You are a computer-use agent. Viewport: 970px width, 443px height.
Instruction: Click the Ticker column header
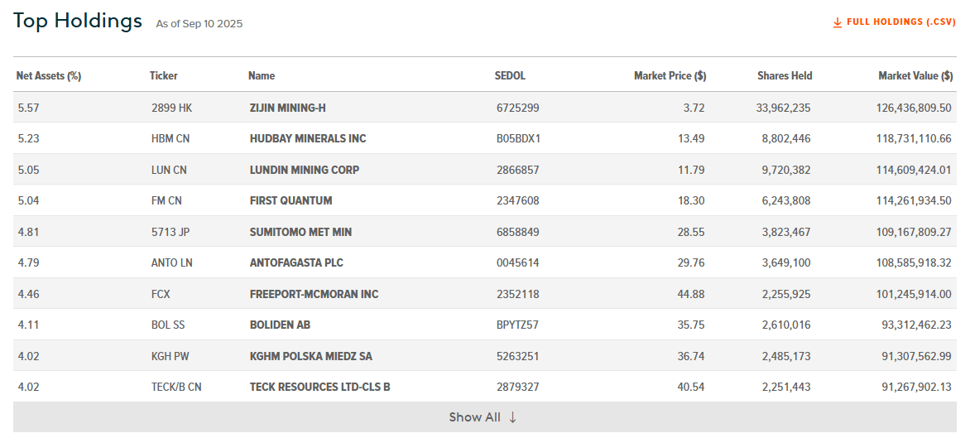163,76
